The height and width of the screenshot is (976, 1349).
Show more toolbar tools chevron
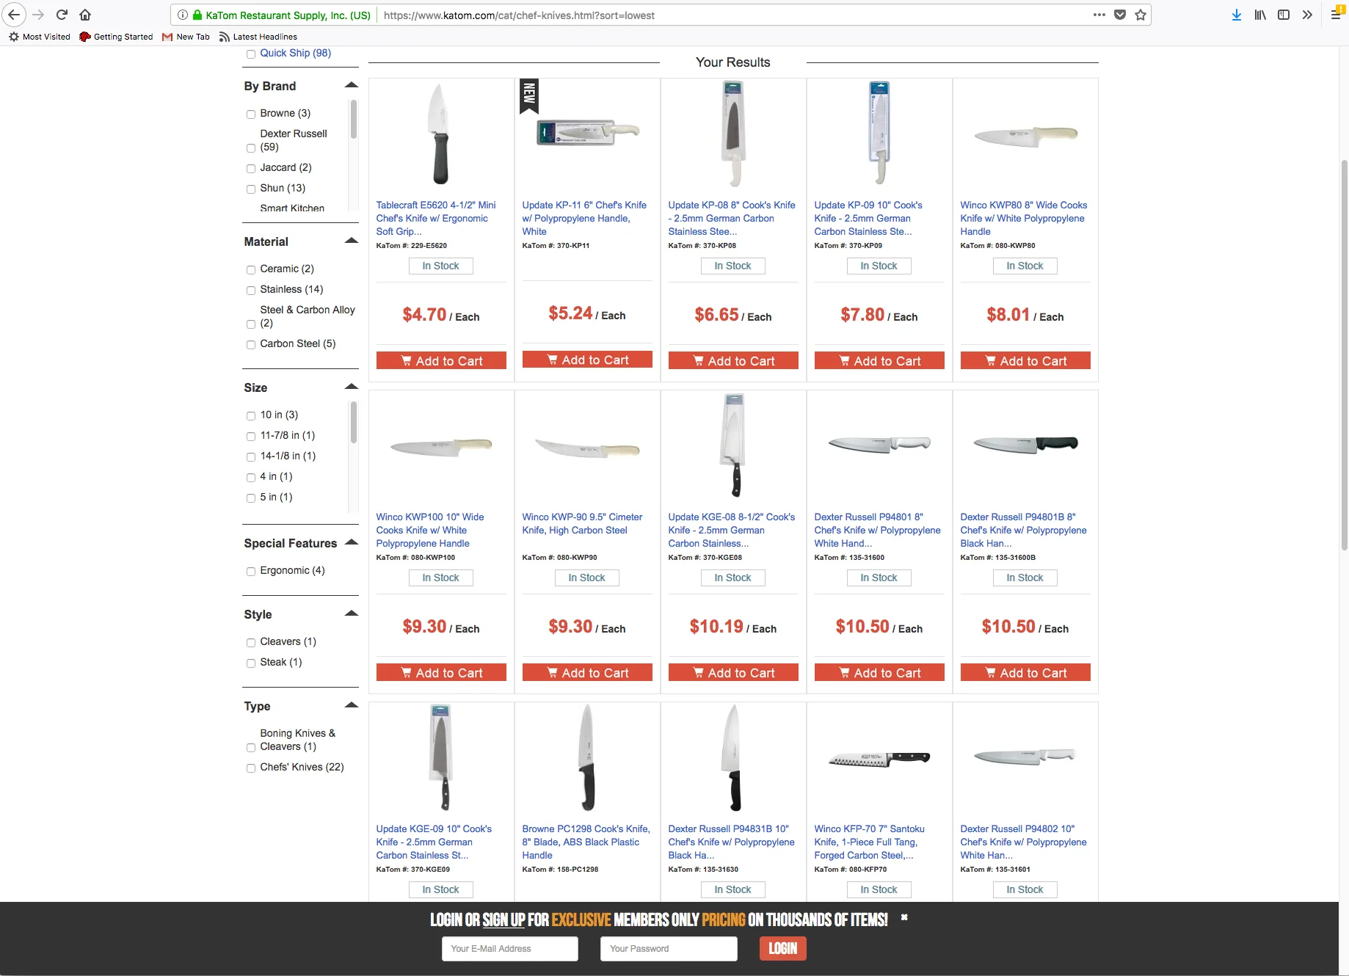pos(1307,15)
